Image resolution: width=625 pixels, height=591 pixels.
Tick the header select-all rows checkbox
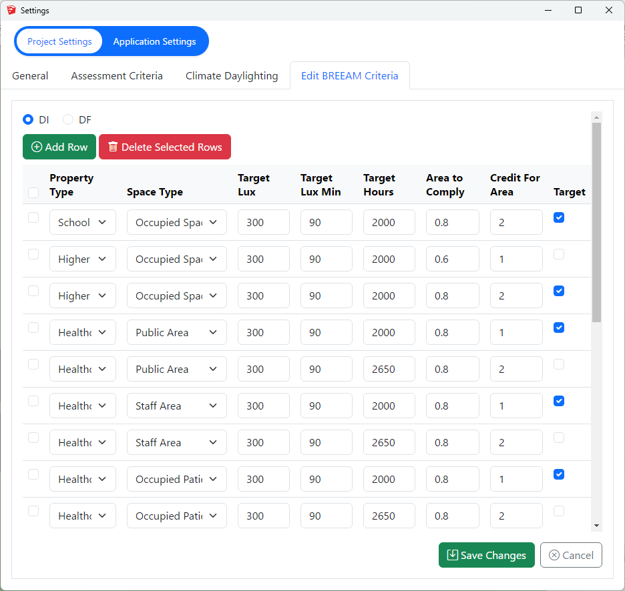33,193
